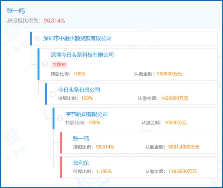Select 100% ratio under 深圳今日头条科技有限公司
This screenshot has width=223, height=188.
(80, 74)
